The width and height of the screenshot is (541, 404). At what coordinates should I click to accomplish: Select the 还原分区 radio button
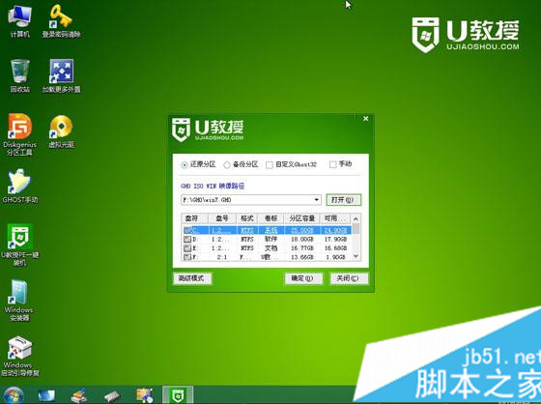click(x=185, y=165)
